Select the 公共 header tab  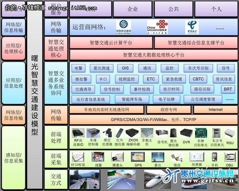pos(174,9)
